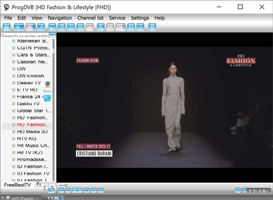The image size is (273, 200).
Task: Click the search or enter address field
Action: 25,35
